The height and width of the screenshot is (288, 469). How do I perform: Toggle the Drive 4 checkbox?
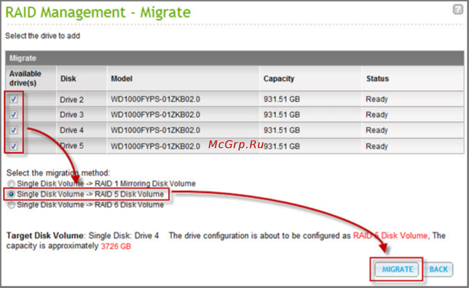pos(13,130)
